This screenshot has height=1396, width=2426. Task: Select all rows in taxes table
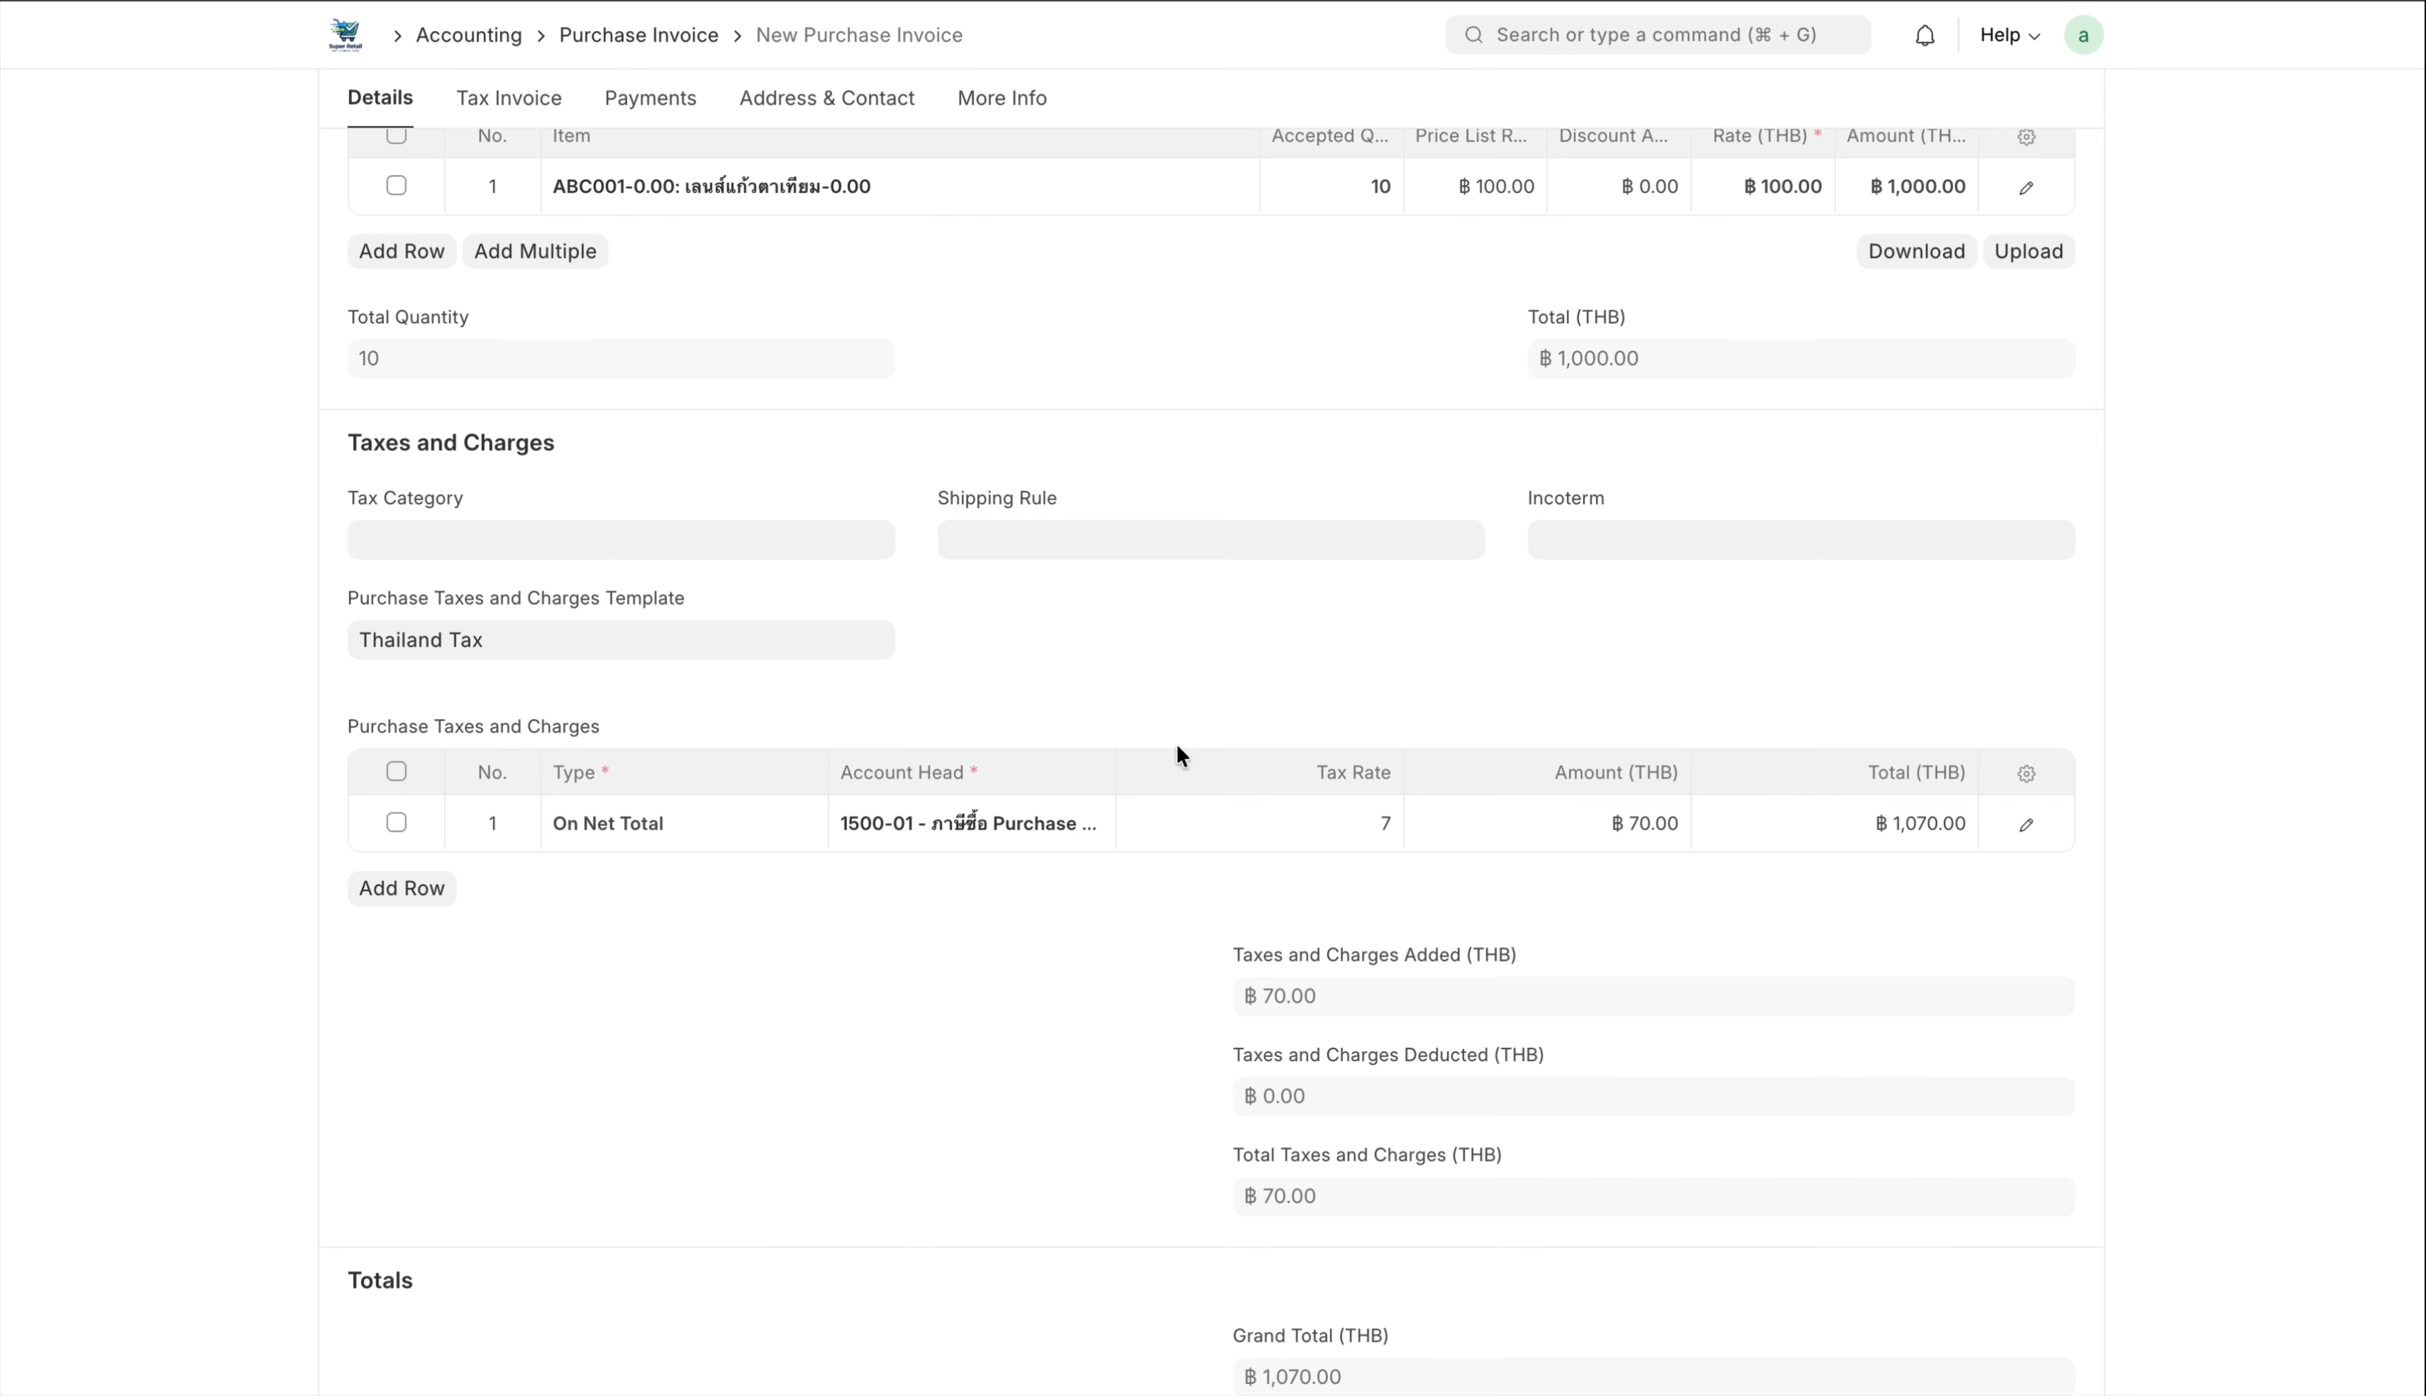pos(396,771)
